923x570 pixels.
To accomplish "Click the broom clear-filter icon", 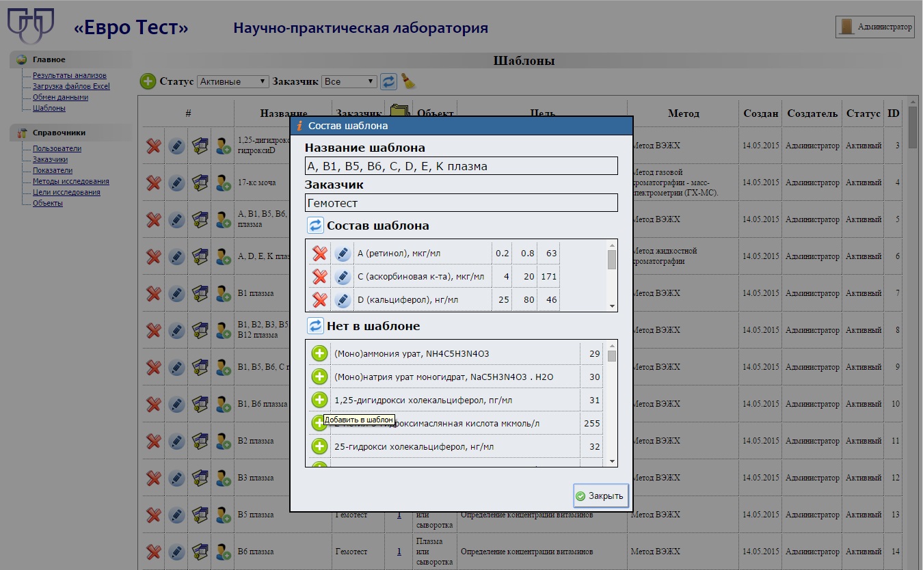I will click(408, 81).
